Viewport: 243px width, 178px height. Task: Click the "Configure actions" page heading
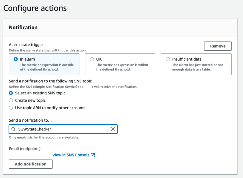pyautogui.click(x=35, y=8)
